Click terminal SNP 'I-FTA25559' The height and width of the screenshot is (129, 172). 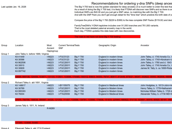(x=64, y=94)
